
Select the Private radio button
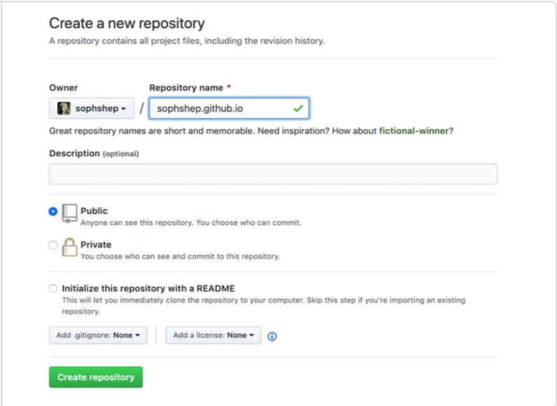tap(53, 246)
